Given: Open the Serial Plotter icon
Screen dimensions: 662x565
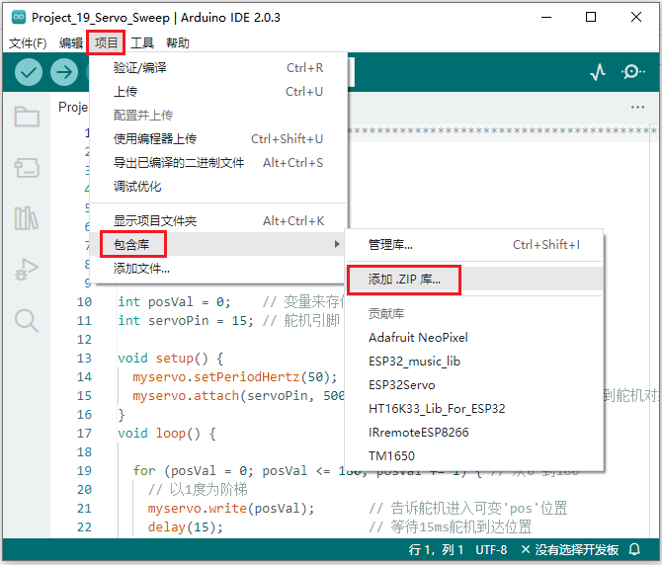Looking at the screenshot, I should pos(598,72).
